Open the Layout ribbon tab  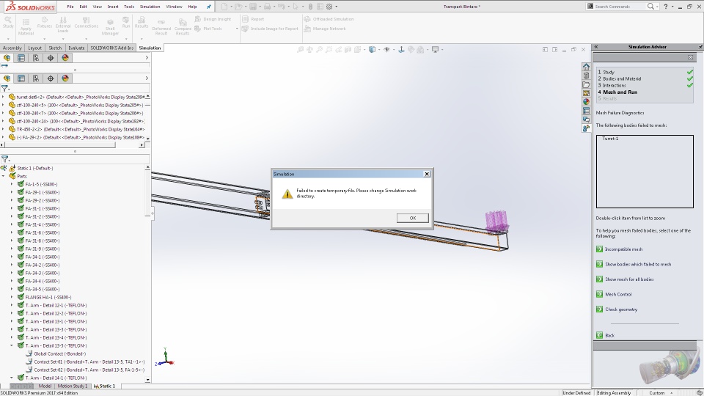click(34, 48)
